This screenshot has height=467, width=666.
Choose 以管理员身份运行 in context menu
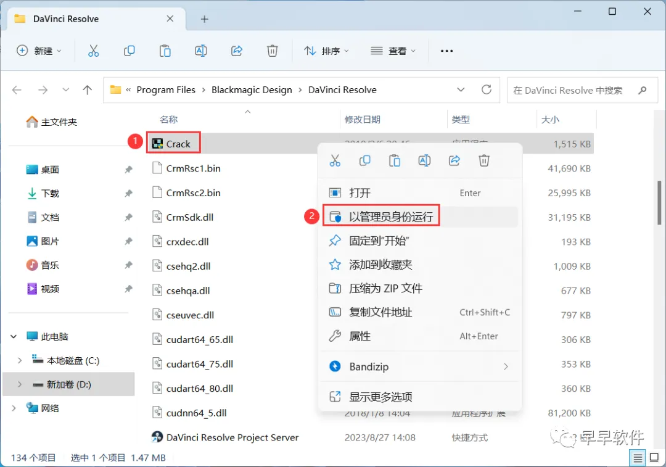[420, 217]
